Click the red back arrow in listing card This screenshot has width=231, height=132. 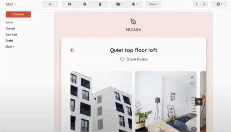pyautogui.click(x=72, y=50)
